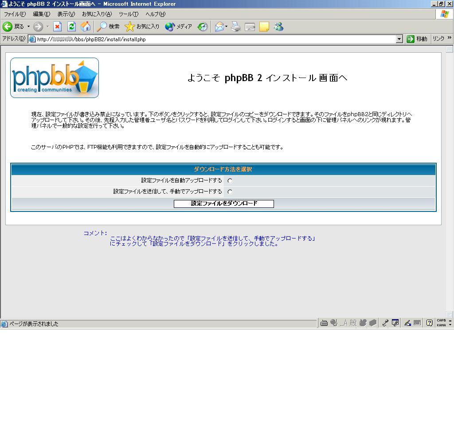The image size is (454, 430).
Task: Click the A input mode icon in language bar
Action: click(344, 323)
